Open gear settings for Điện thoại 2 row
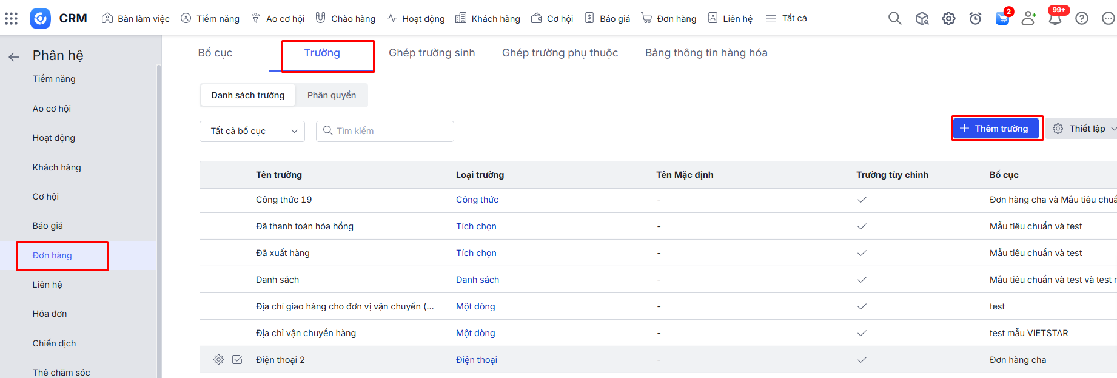Viewport: 1117px width, 378px height. (218, 360)
